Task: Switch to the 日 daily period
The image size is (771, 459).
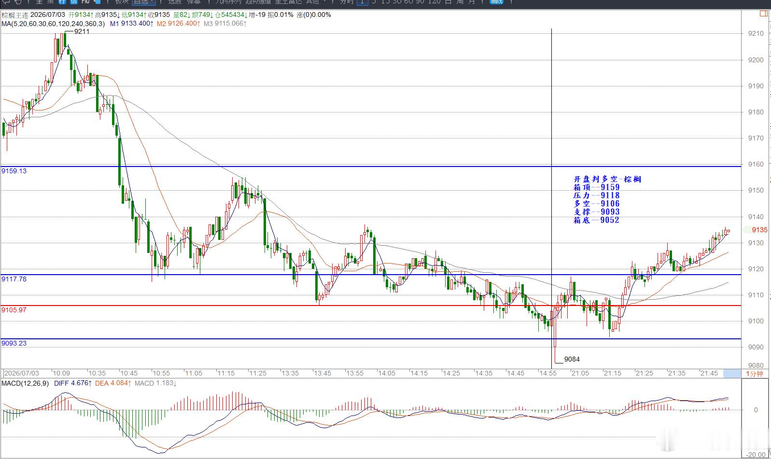Action: [448, 2]
